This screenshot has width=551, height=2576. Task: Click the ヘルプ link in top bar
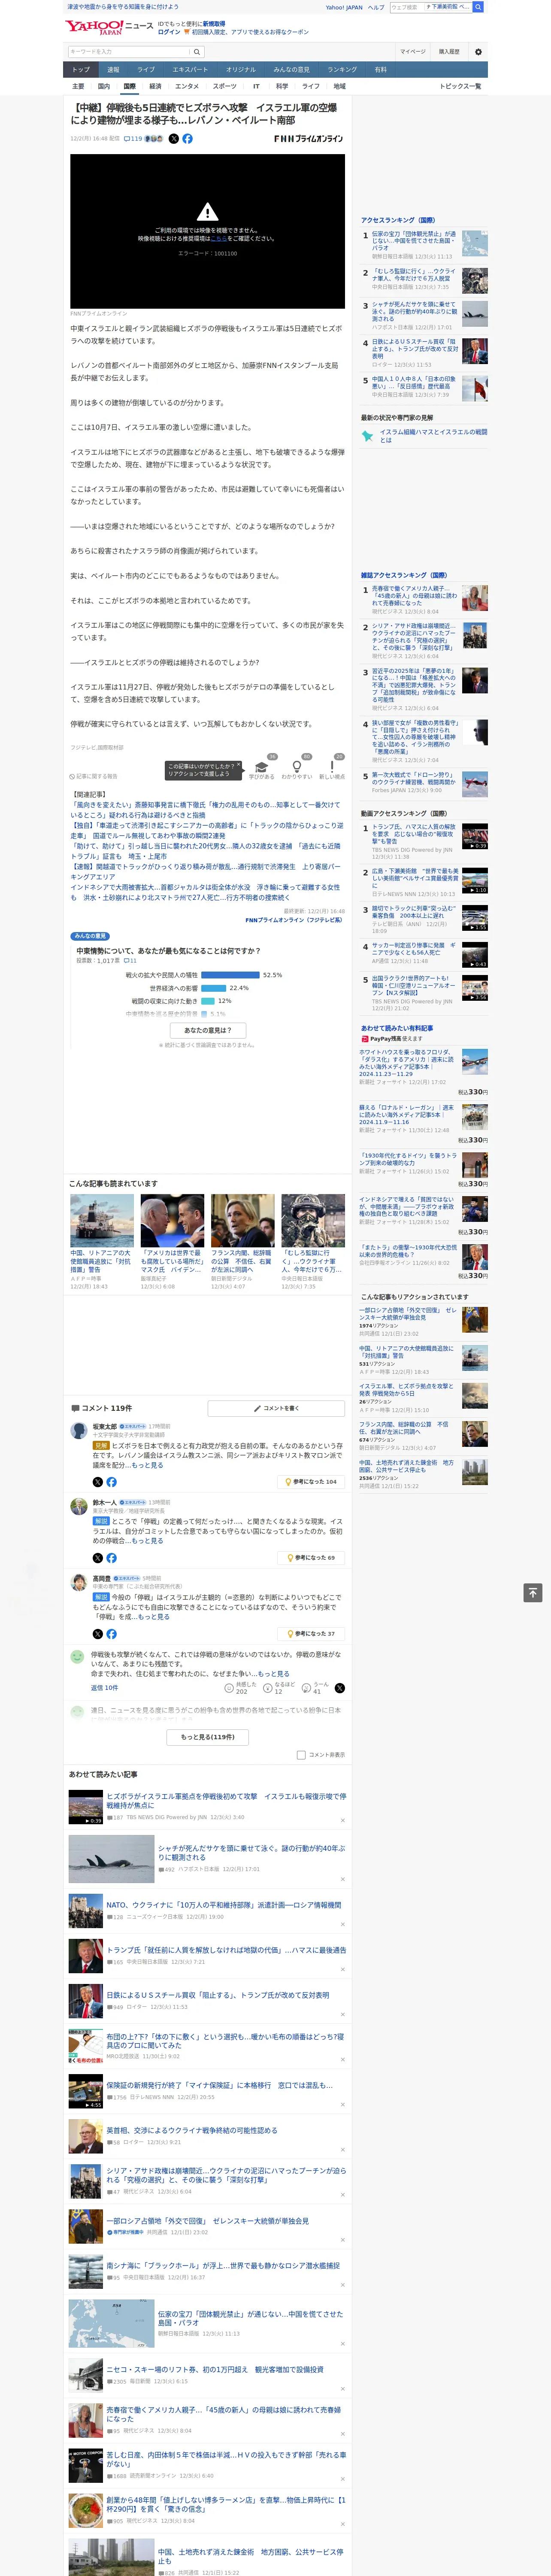click(376, 7)
